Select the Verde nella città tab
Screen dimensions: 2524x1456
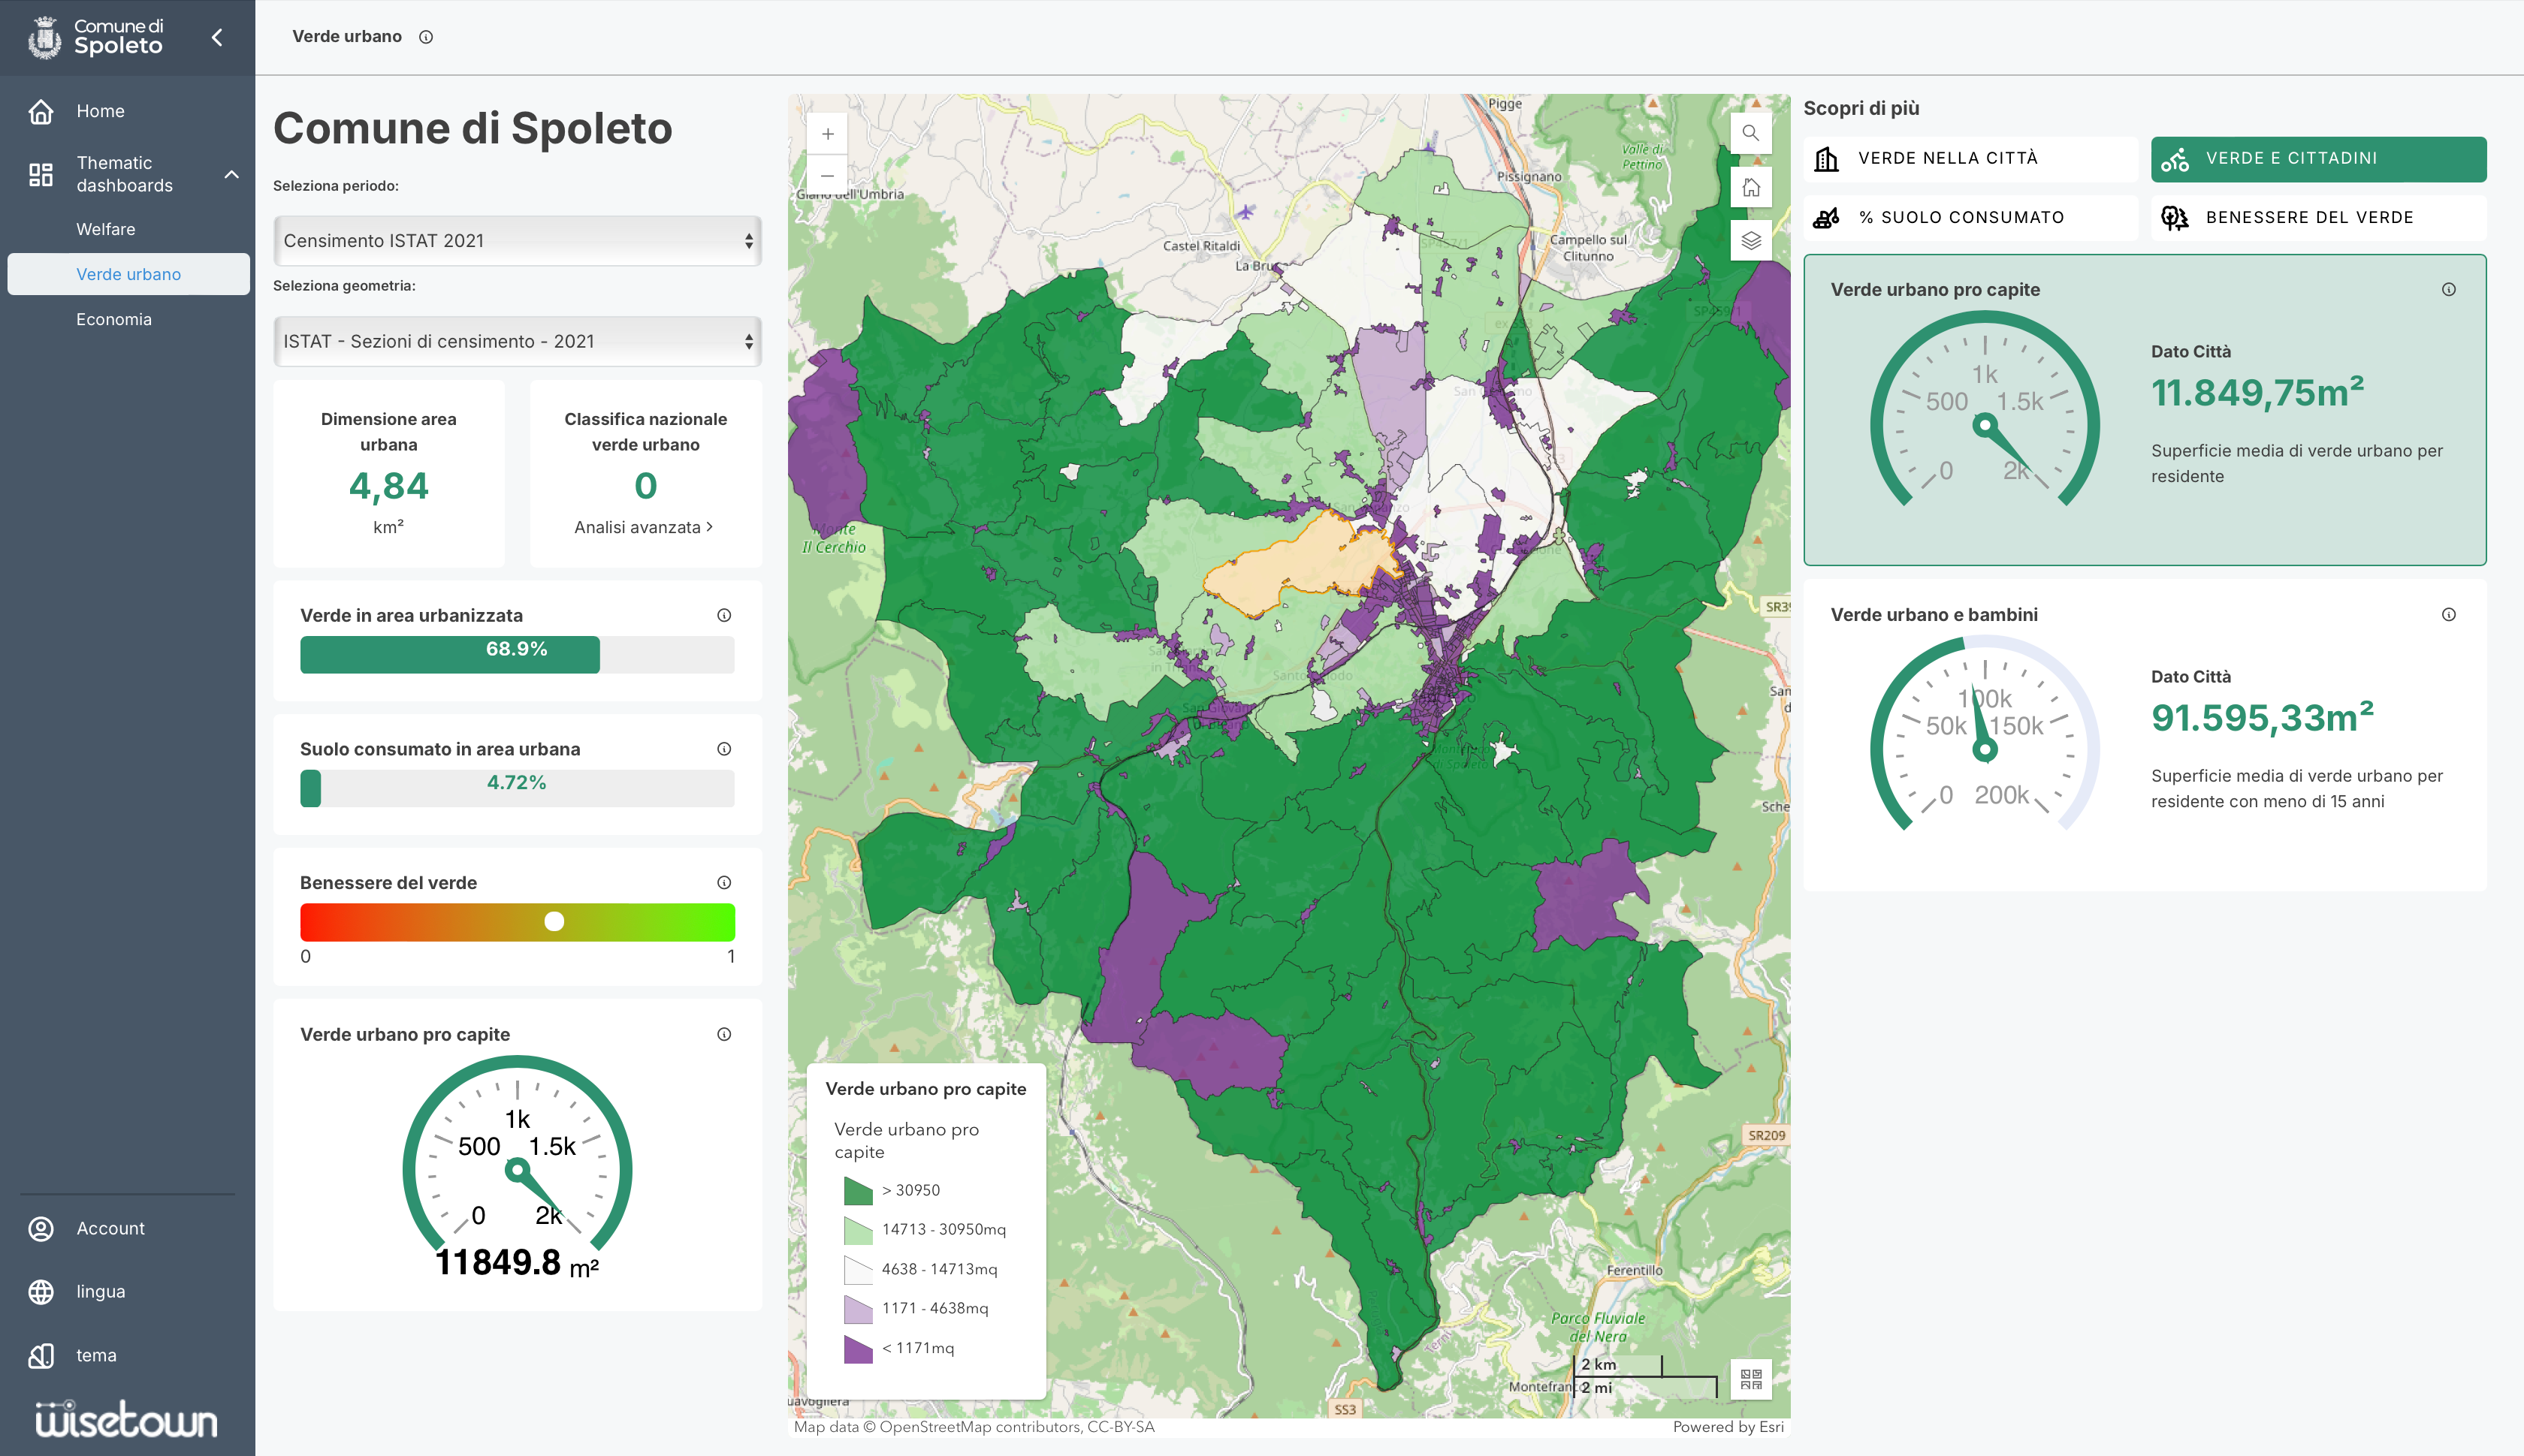click(x=1970, y=159)
